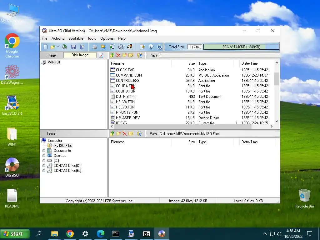The image size is (320, 240).
Task: Click the red X delete icon in the image toolbar
Action: 118,55
